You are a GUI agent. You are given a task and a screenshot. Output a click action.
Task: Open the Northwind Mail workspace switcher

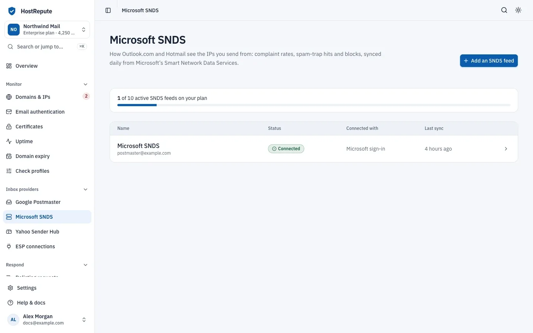[x=47, y=30]
